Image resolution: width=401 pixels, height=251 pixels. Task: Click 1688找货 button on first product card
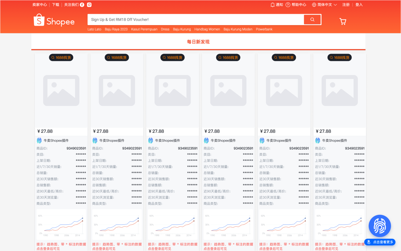(x=61, y=57)
